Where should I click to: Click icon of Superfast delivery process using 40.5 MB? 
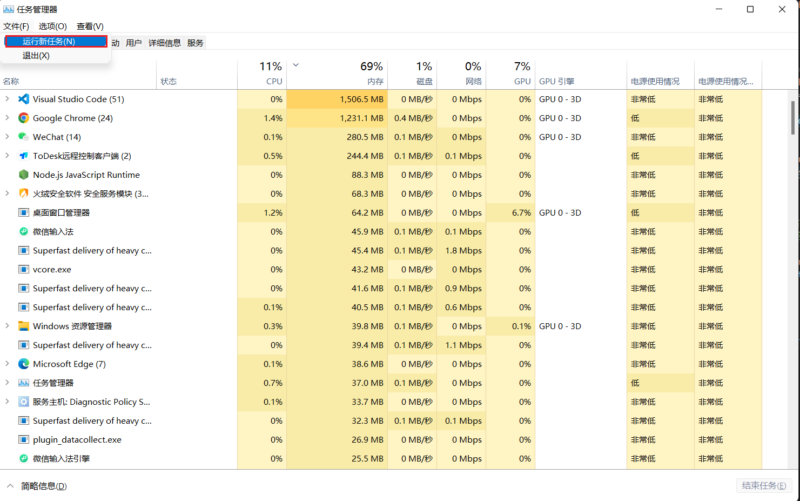(x=24, y=307)
